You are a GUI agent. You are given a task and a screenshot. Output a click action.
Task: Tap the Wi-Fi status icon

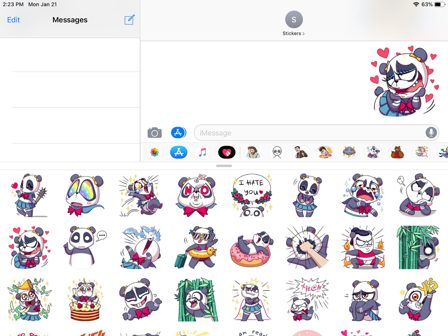416,4
